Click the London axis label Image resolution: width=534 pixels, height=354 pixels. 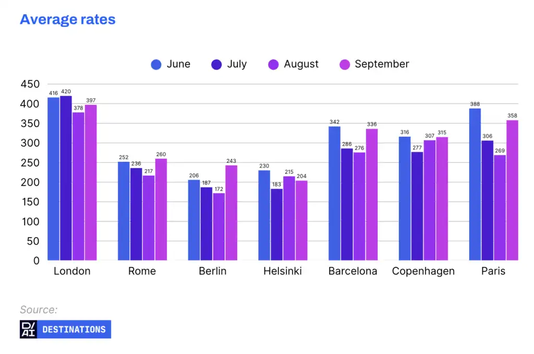(72, 271)
